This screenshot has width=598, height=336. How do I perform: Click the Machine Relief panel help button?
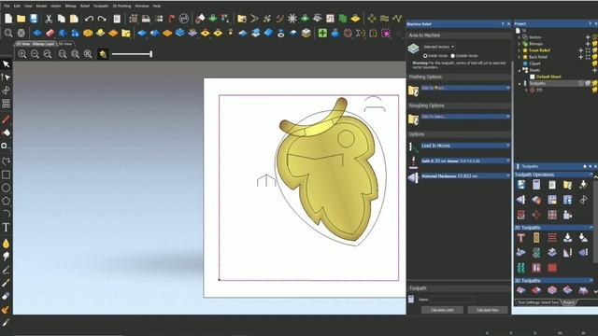click(503, 24)
